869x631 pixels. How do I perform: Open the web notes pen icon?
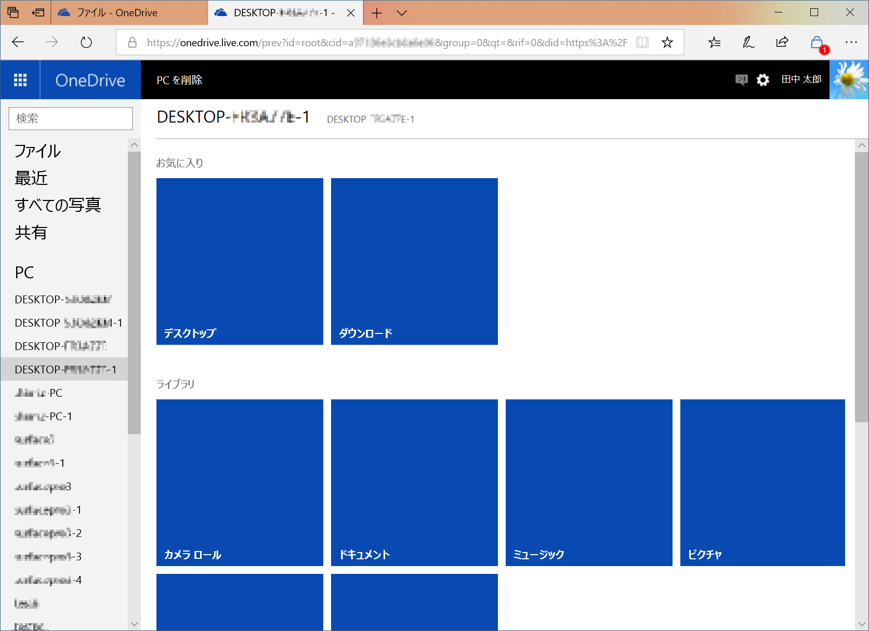pyautogui.click(x=748, y=42)
